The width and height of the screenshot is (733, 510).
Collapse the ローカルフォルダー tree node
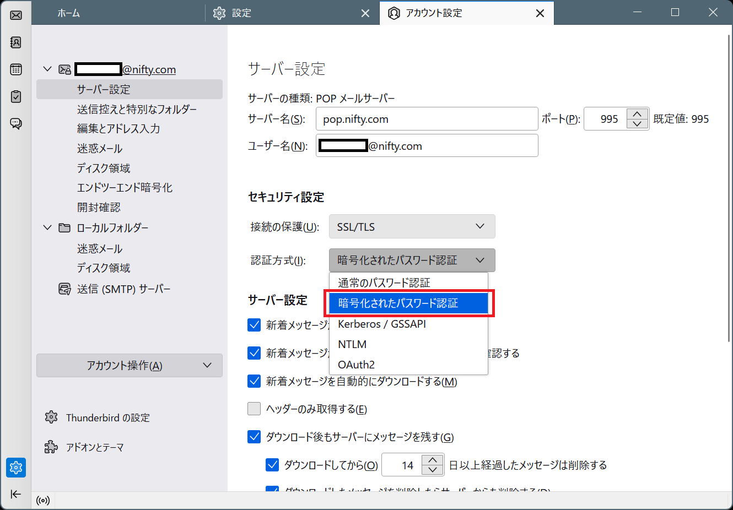[x=47, y=227]
